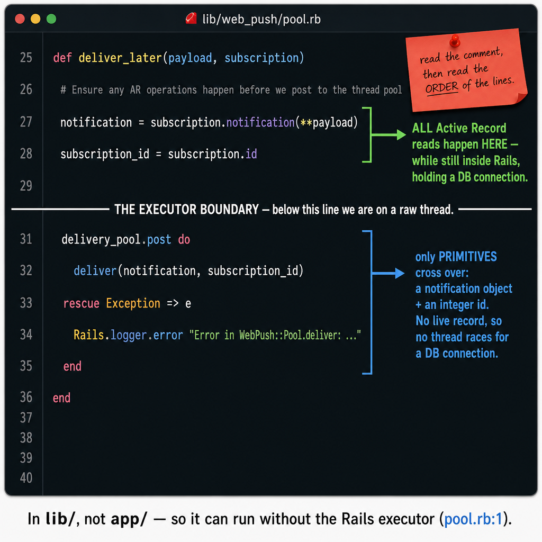542x542 pixels.
Task: Click line number 35 in the gutter
Action: pos(26,366)
